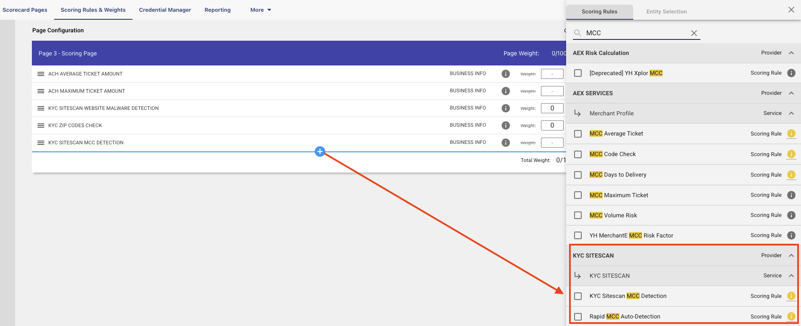The image size is (801, 326).
Task: Show info for Deprecated YH Xplor MCC
Action: (791, 73)
